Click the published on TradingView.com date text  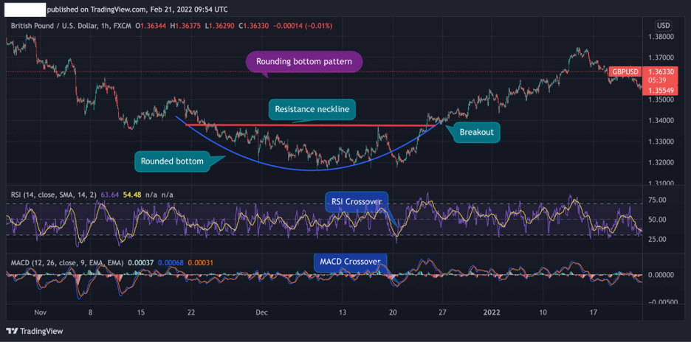click(137, 9)
